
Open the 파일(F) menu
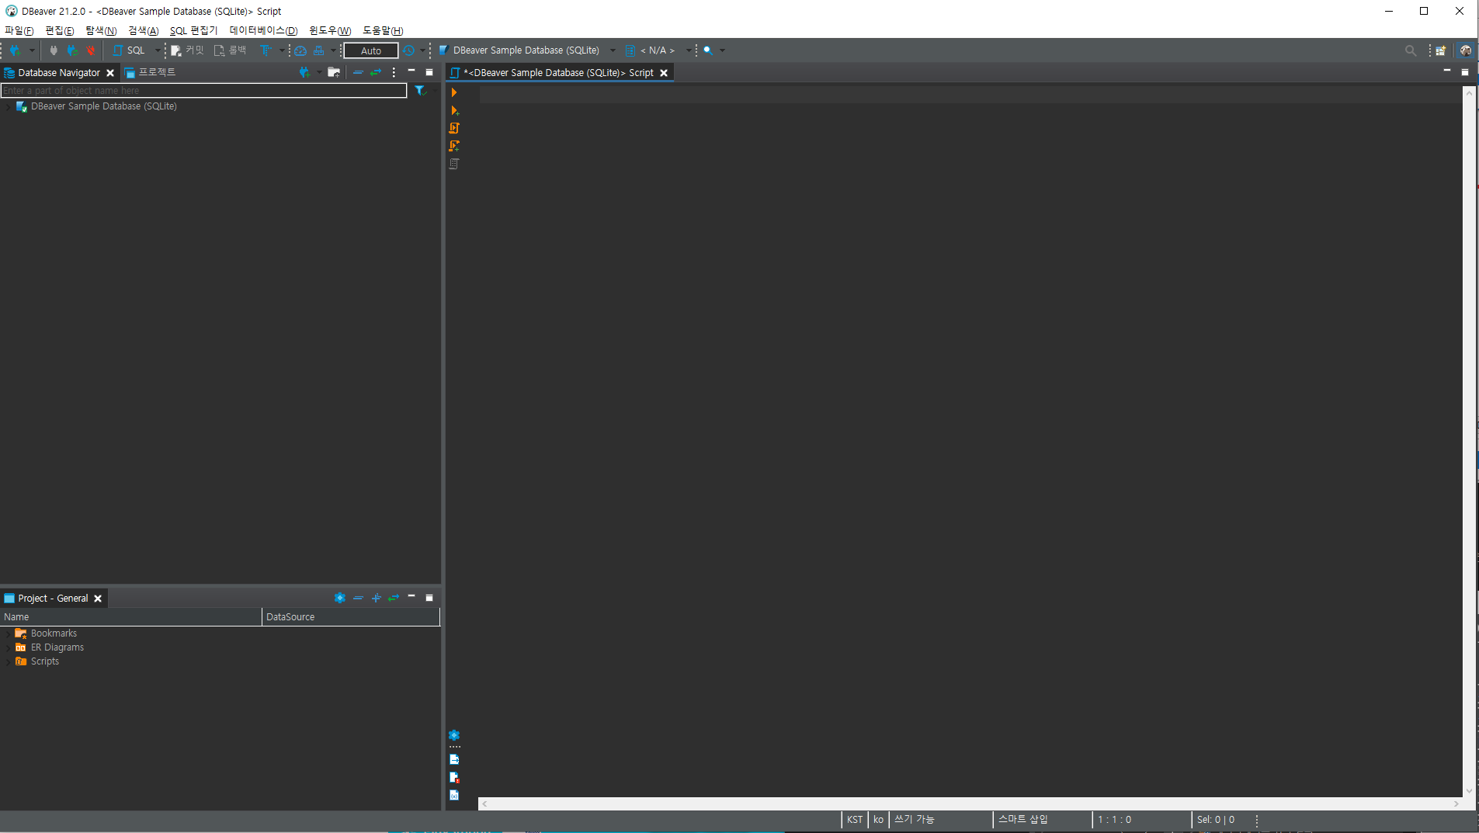pos(19,30)
